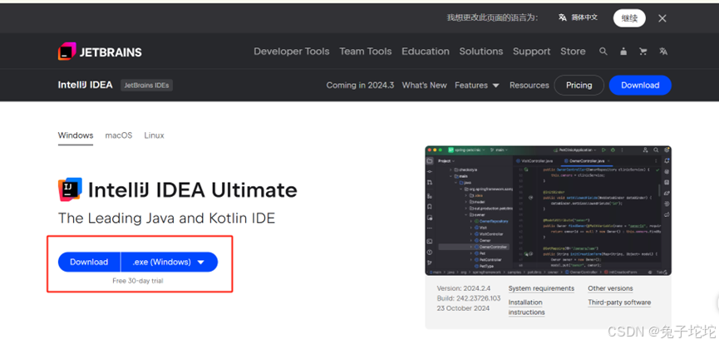Click the Build: 242.23726.103 text
This screenshot has height=344, width=719.
point(469,298)
